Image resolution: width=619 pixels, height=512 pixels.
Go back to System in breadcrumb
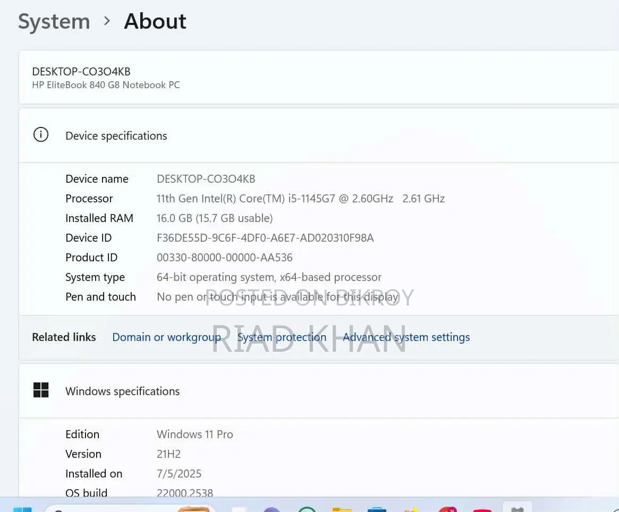(54, 21)
